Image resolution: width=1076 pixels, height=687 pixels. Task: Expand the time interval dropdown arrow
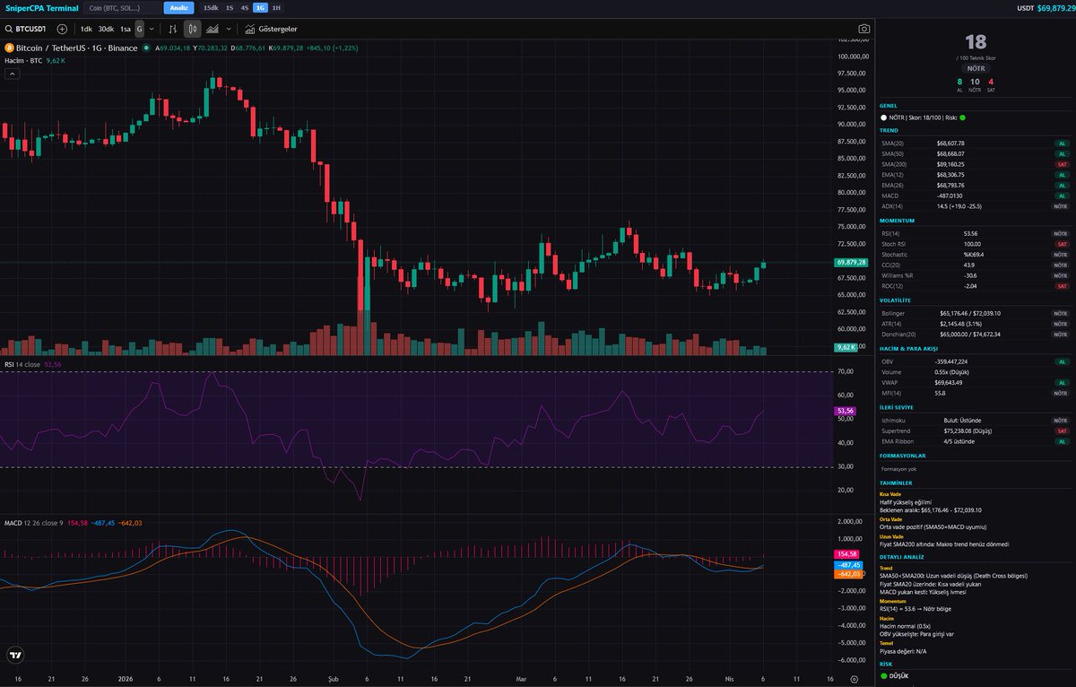[x=152, y=29]
